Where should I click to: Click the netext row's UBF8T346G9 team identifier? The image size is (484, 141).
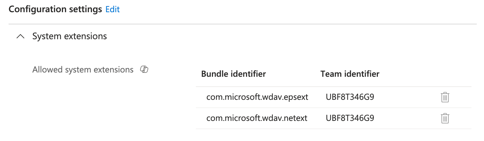350,118
